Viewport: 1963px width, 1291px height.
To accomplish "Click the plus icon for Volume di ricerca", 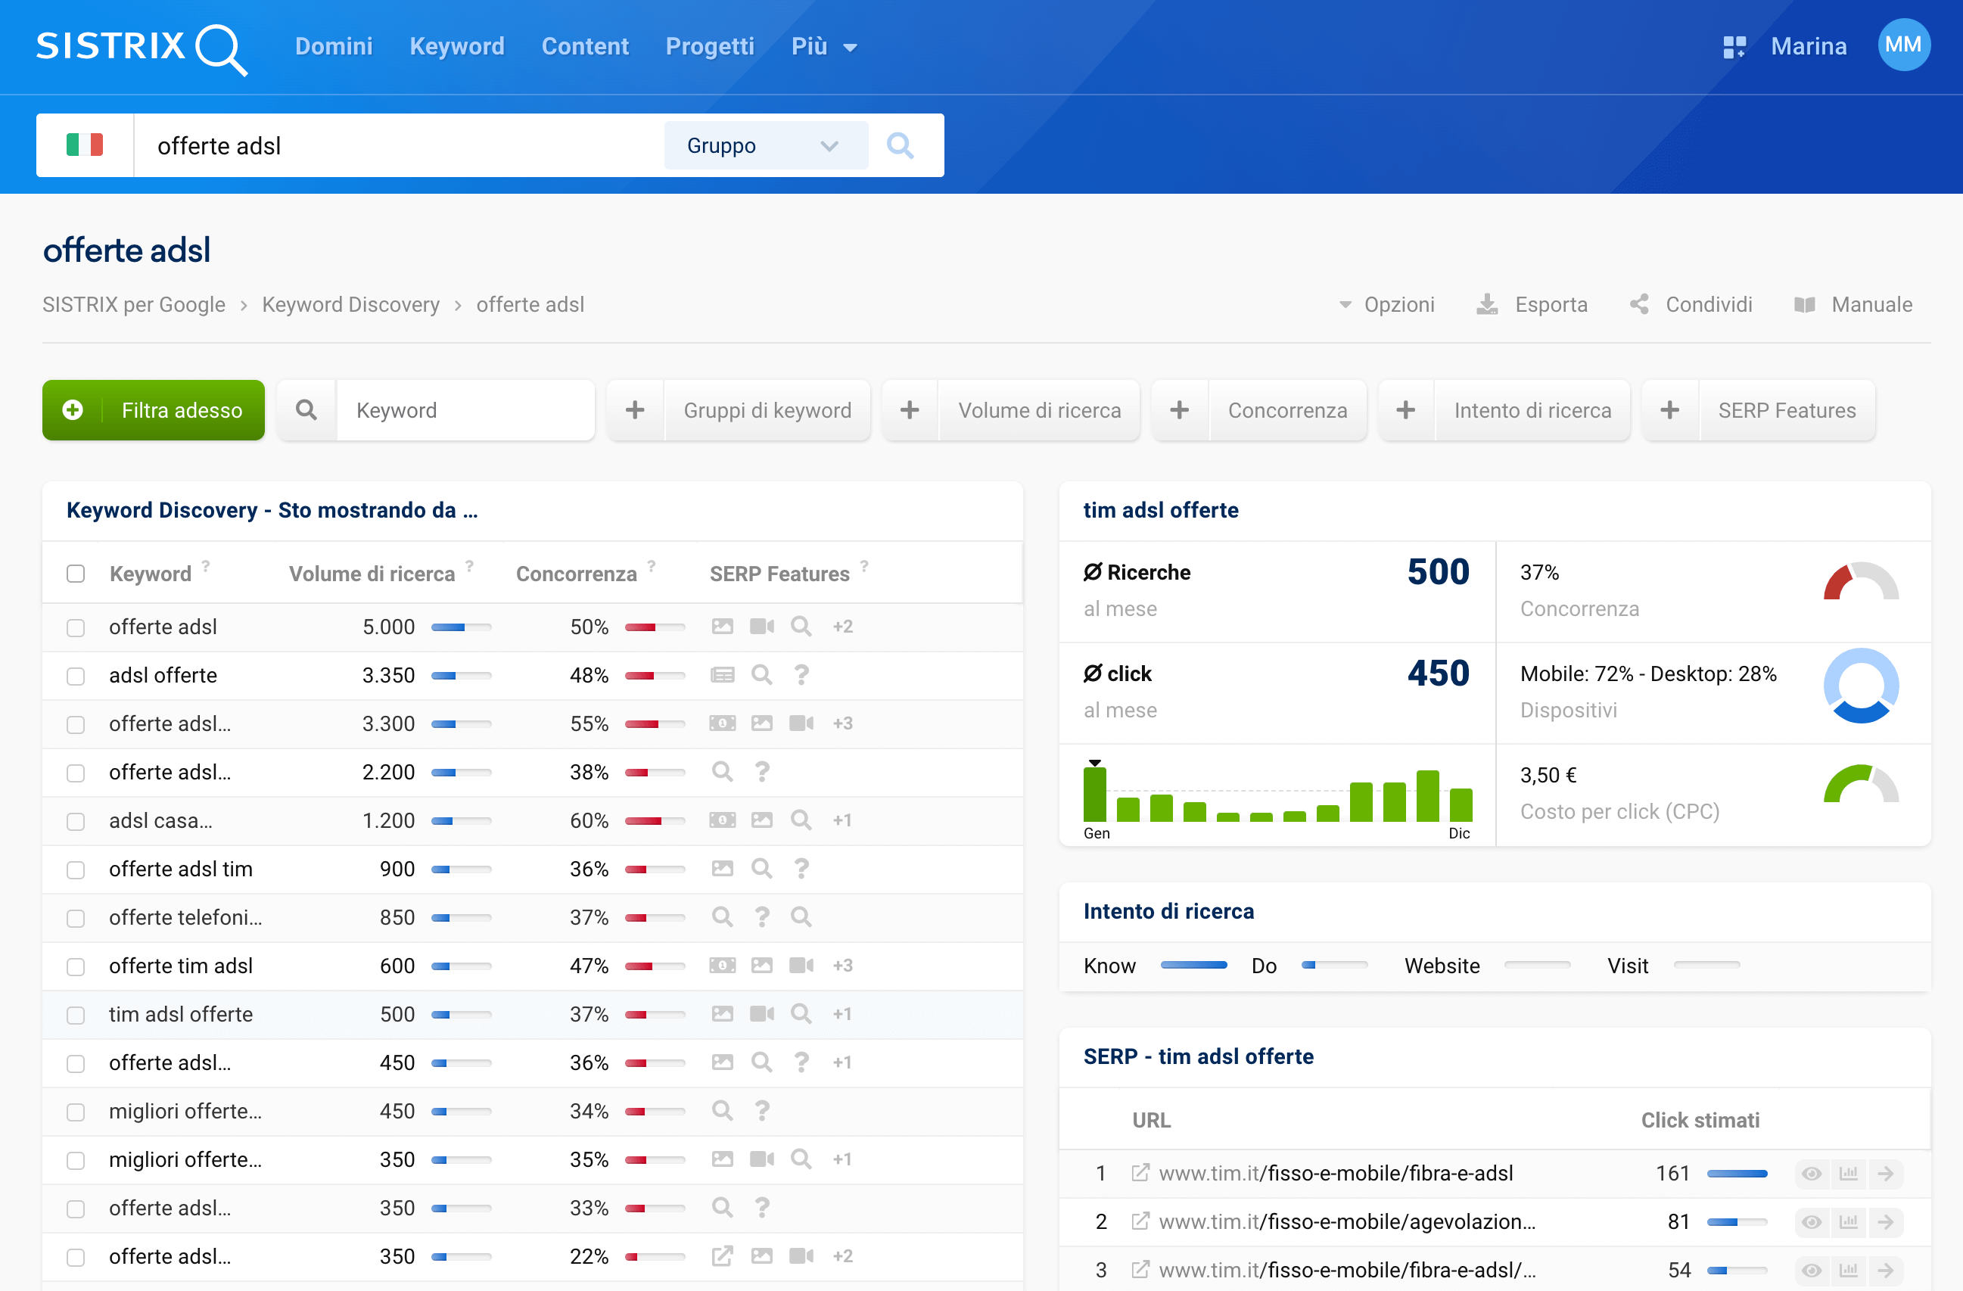I will [910, 410].
